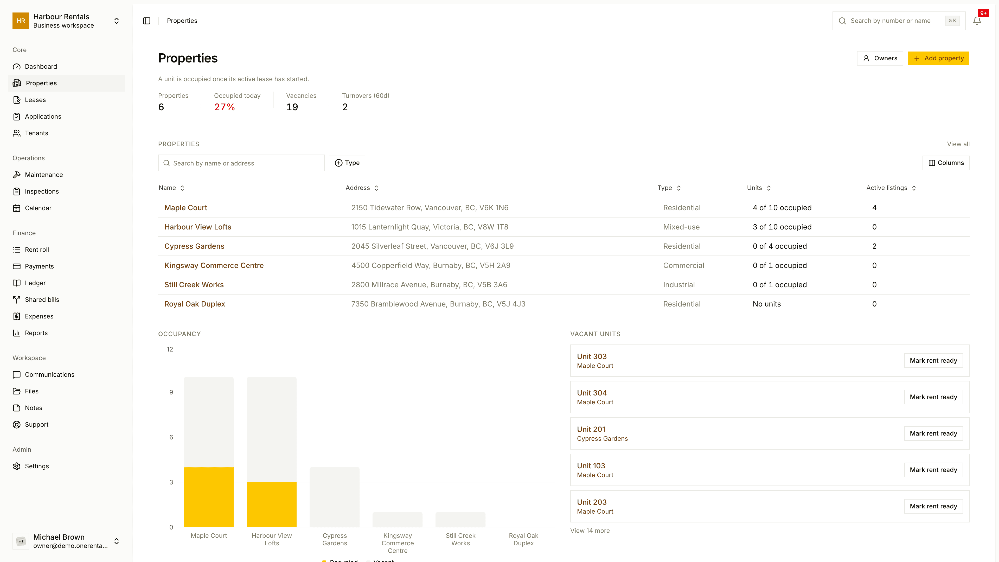
Task: Open the Tenants page
Action: tap(66, 133)
